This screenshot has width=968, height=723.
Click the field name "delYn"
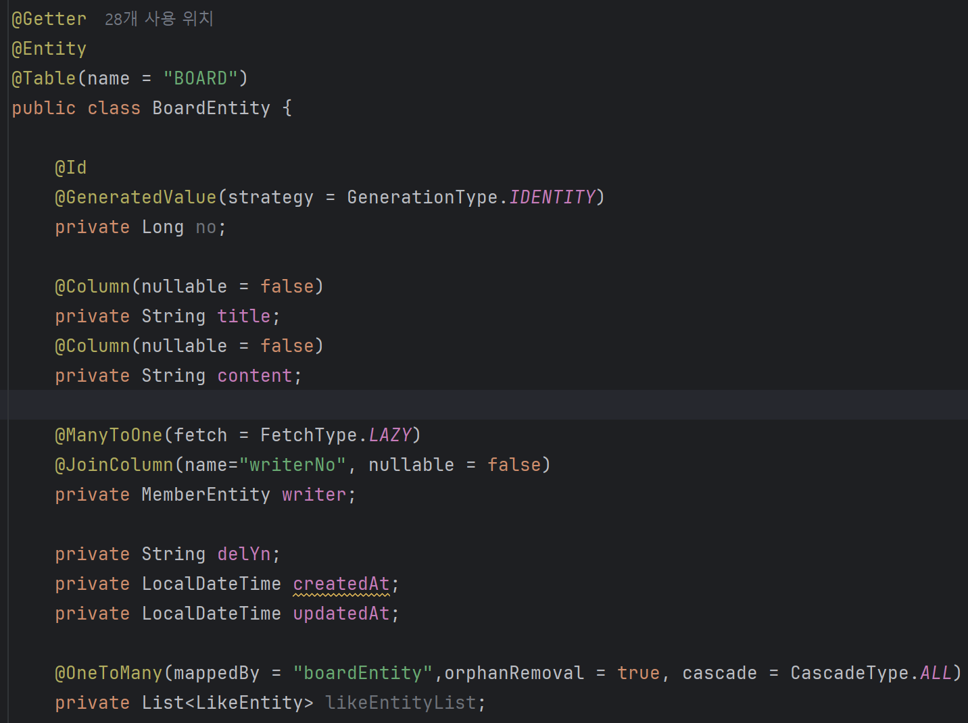click(x=244, y=554)
